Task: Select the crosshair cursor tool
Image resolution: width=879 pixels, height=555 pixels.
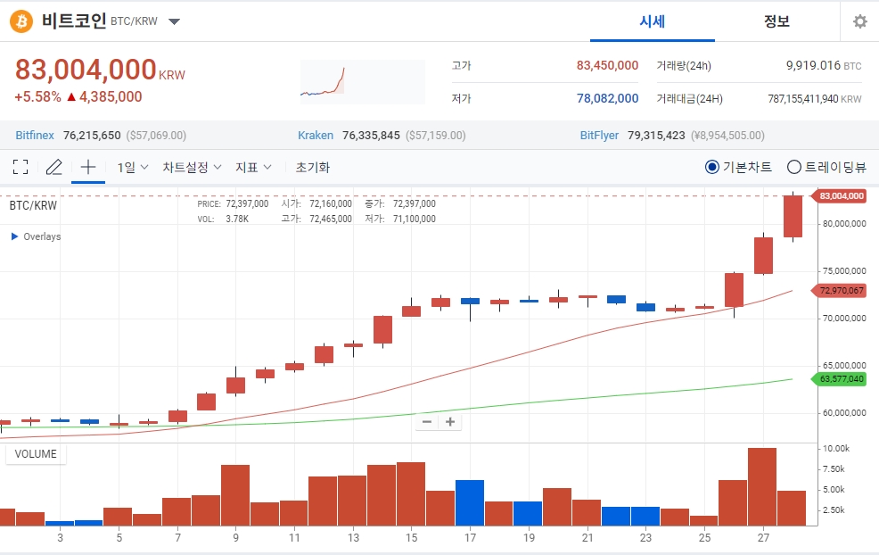Action: click(88, 167)
